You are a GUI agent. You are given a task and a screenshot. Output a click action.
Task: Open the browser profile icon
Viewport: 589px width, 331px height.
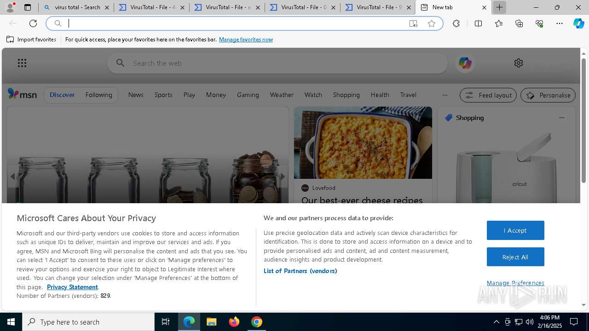pyautogui.click(x=10, y=7)
